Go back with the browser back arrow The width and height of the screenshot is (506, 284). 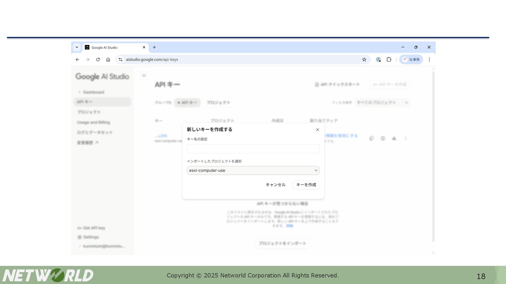[x=77, y=60]
